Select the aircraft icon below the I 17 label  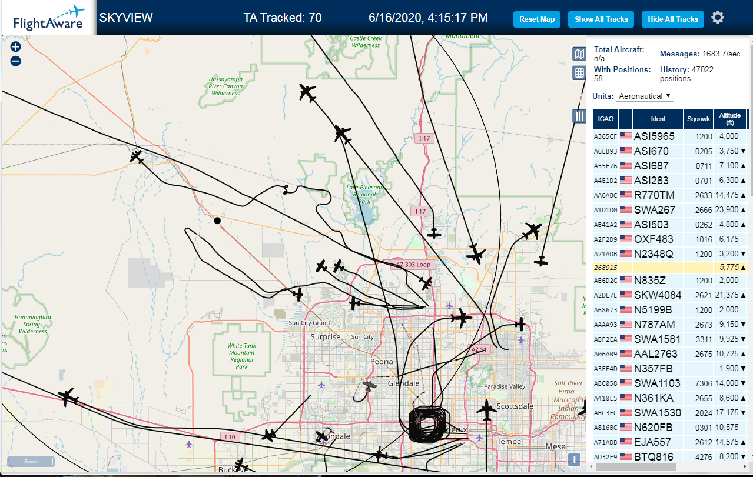click(434, 234)
